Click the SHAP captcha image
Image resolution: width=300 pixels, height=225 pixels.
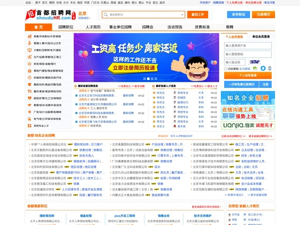[x=255, y=62]
